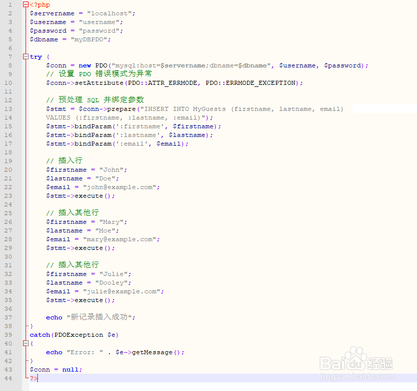Click the "myDBPDO" database name string
This screenshot has height=391, width=417.
pyautogui.click(x=90, y=39)
